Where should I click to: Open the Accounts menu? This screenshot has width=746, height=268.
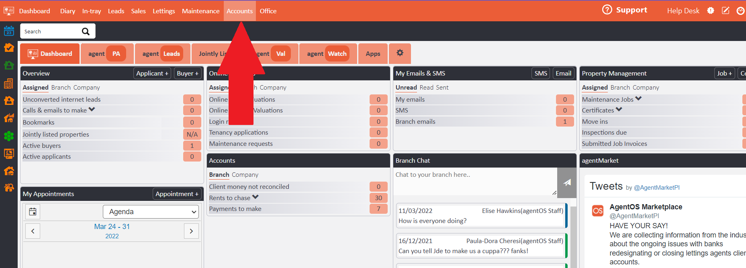click(239, 11)
